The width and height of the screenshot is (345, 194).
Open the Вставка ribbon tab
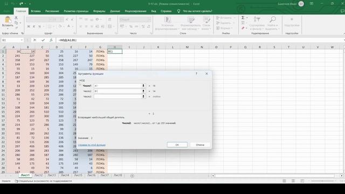click(36, 11)
